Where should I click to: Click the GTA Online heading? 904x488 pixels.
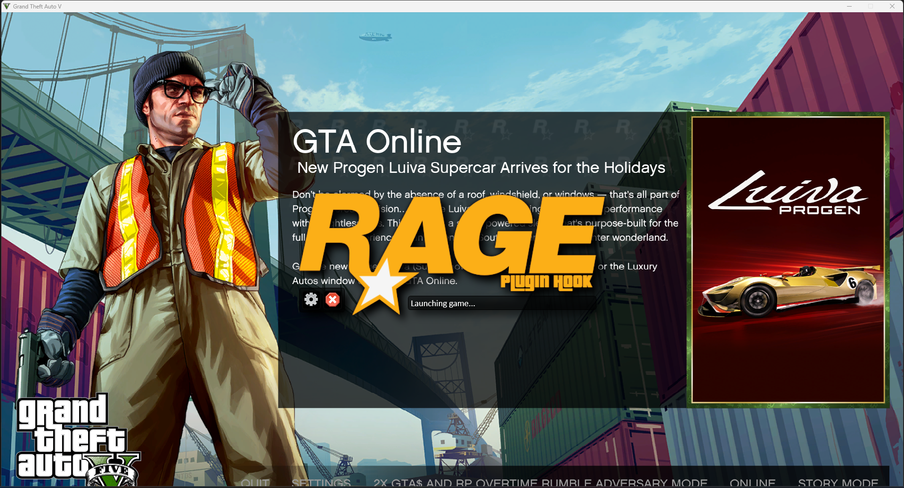[377, 141]
